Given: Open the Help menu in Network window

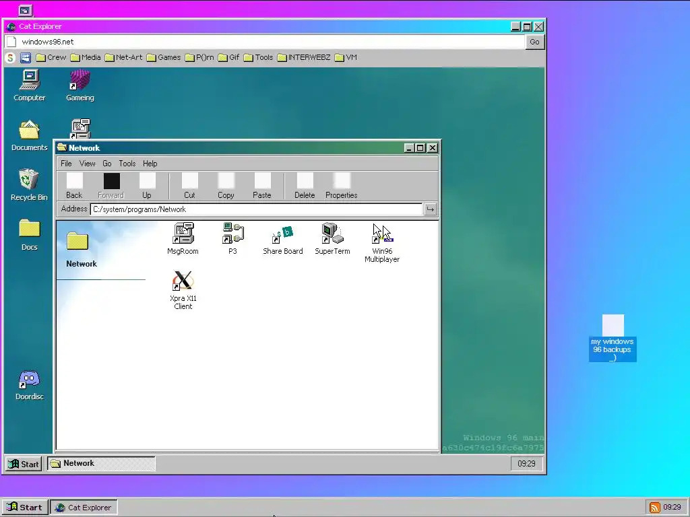Looking at the screenshot, I should tap(150, 164).
